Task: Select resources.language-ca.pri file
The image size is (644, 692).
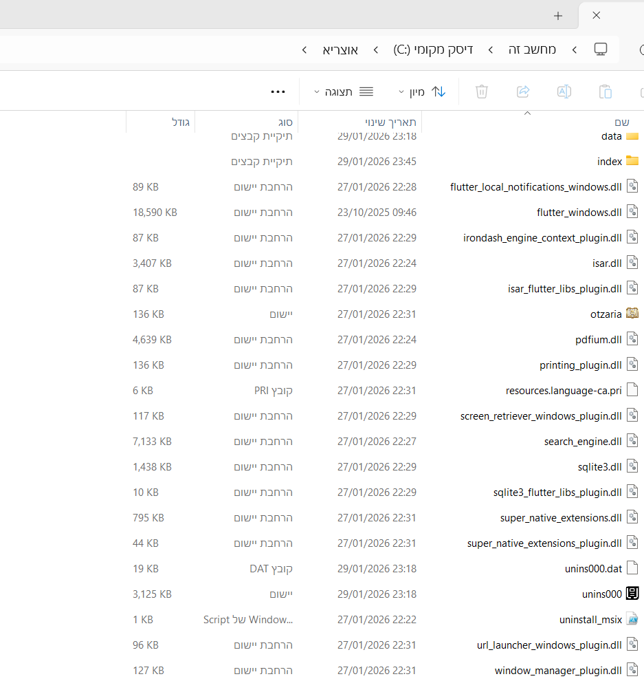Action: pos(564,391)
